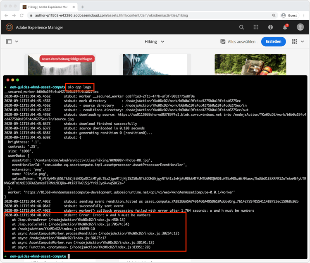310x263 pixels.
Task: Go back using browser back arrow
Action: (x=6, y=15)
